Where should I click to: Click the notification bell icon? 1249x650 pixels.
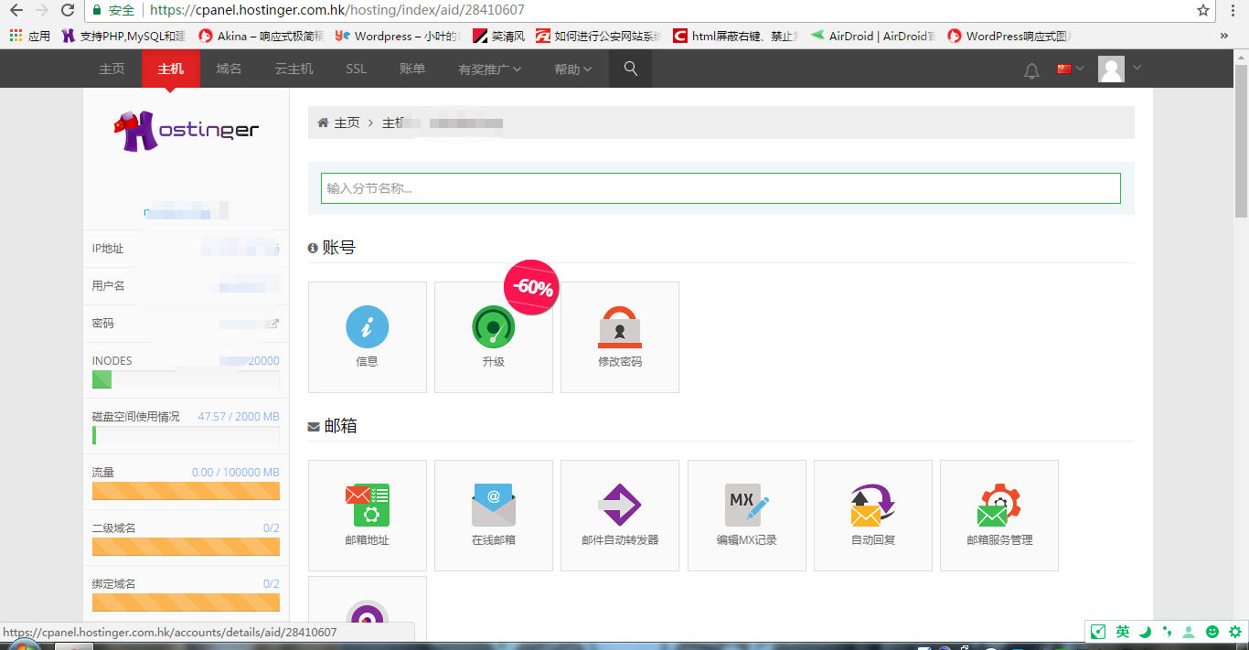1031,69
